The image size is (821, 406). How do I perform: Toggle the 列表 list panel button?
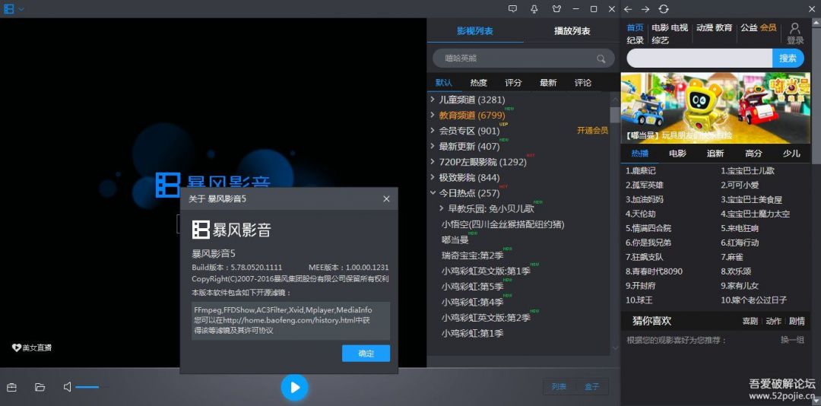(559, 387)
